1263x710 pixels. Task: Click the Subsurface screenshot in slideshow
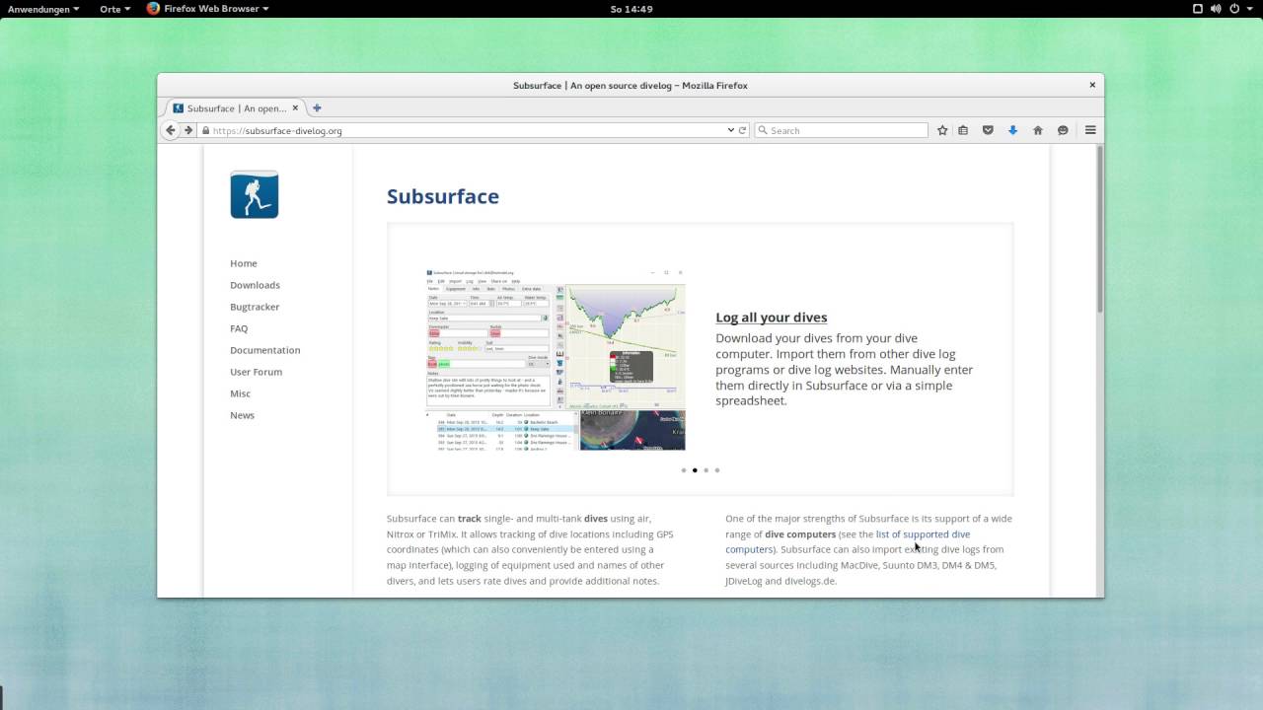pyautogui.click(x=556, y=359)
